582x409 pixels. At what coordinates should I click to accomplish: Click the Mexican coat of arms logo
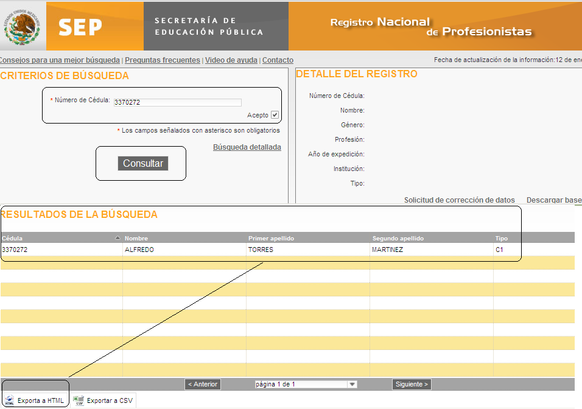21,27
